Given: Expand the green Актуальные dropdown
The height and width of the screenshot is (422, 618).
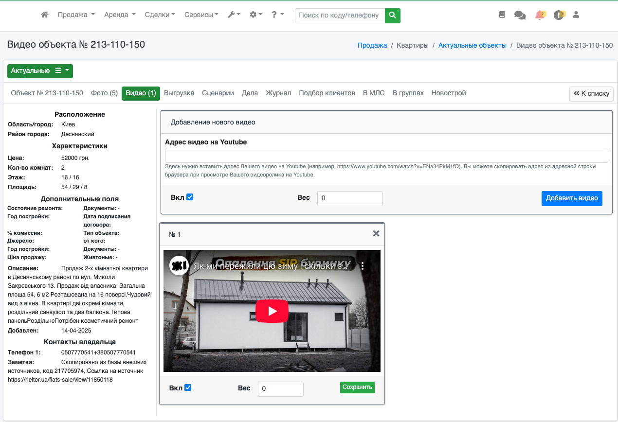Looking at the screenshot, I should point(40,71).
